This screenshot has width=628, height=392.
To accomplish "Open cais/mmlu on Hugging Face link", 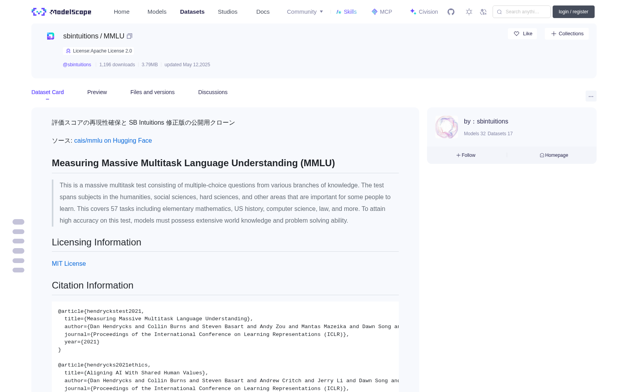I will [x=113, y=140].
